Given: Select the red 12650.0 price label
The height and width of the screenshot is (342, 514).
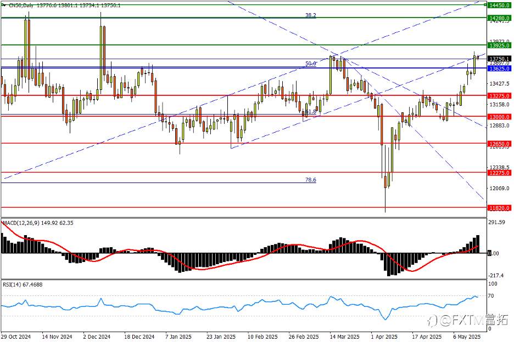Looking at the screenshot, I should 499,144.
